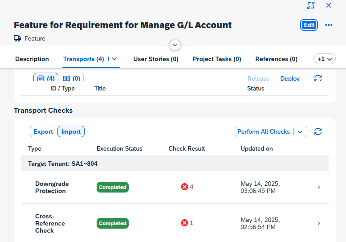Click the disabled Release button

258,78
